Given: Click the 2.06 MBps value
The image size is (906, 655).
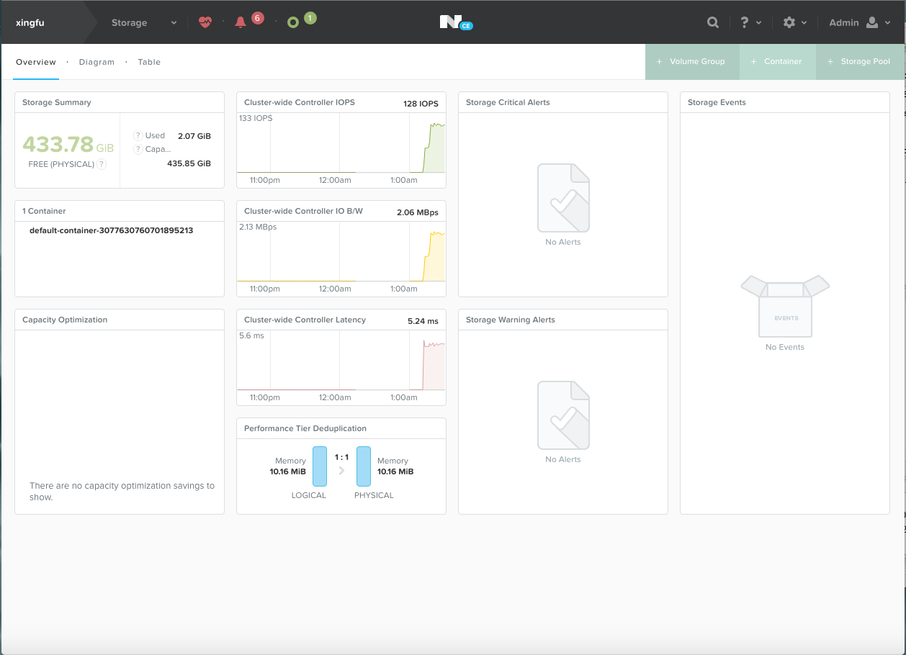Looking at the screenshot, I should tap(418, 212).
